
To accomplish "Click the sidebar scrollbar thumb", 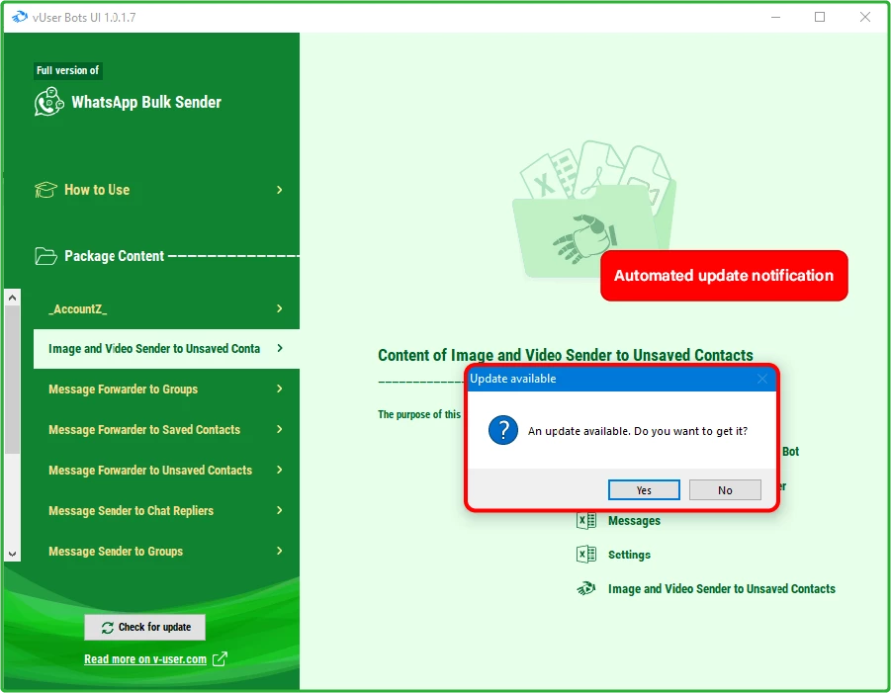I will 13,380.
